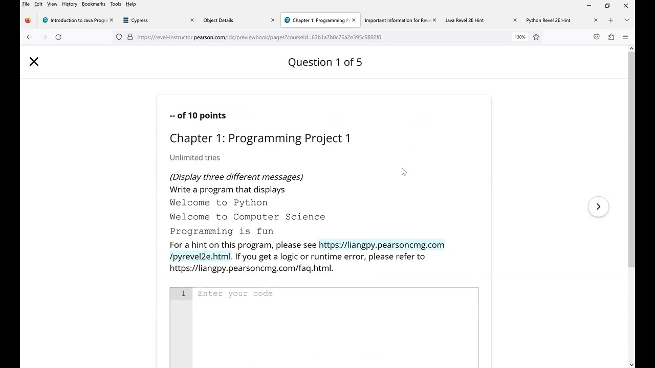Open the Save to Pocket icon
Screen dimensions: 655x368
tap(597, 37)
